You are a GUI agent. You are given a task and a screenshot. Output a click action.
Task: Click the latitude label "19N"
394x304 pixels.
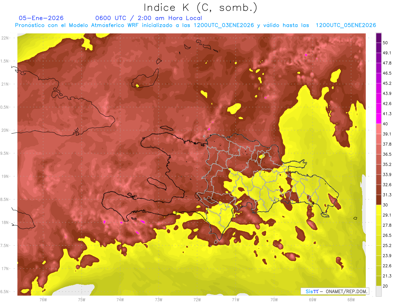pos(6,176)
